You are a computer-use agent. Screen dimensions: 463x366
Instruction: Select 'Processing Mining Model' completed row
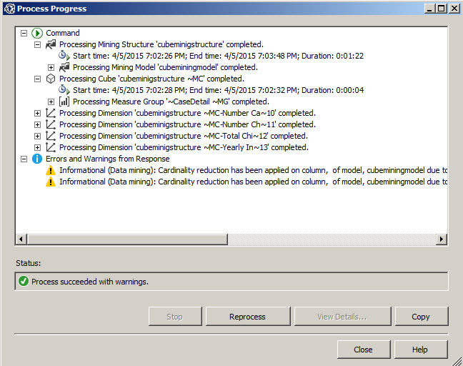tap(165, 67)
